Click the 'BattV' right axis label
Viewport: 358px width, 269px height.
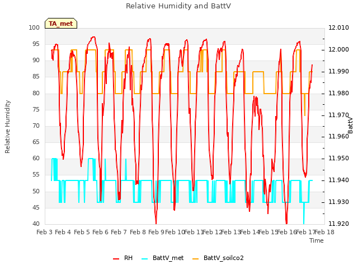[350, 126]
